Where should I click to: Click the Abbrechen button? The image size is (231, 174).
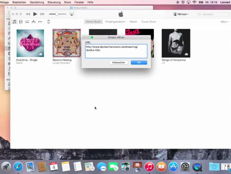118,63
